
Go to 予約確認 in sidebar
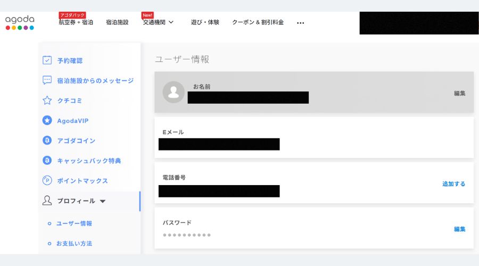[70, 61]
